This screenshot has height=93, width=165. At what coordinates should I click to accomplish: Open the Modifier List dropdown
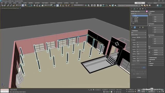click(x=139, y=14)
